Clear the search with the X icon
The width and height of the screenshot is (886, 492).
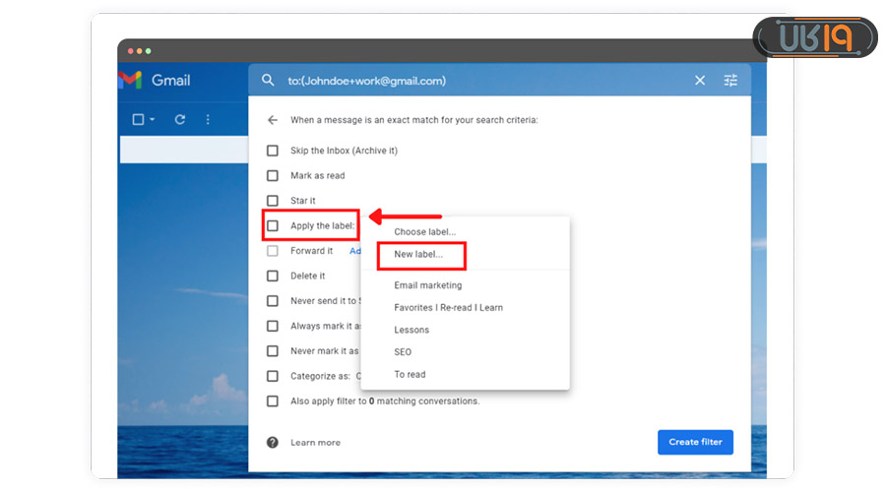click(700, 81)
